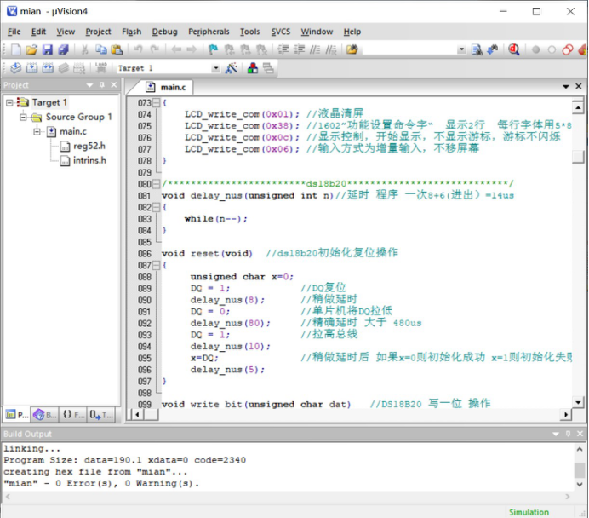Open Target Options with the magic wand icon
The width and height of the screenshot is (589, 518).
231,68
